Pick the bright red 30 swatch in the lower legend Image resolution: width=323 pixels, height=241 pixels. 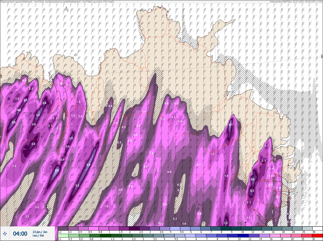coord(317,235)
